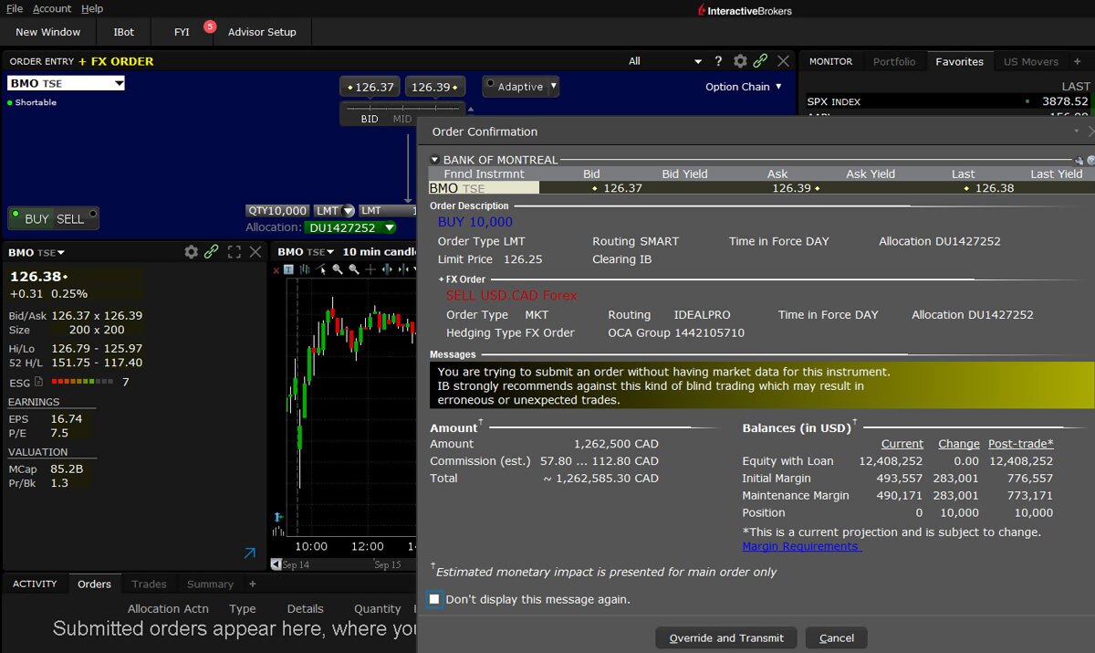Check the Don't display this message again box
This screenshot has width=1095, height=653.
tap(434, 600)
